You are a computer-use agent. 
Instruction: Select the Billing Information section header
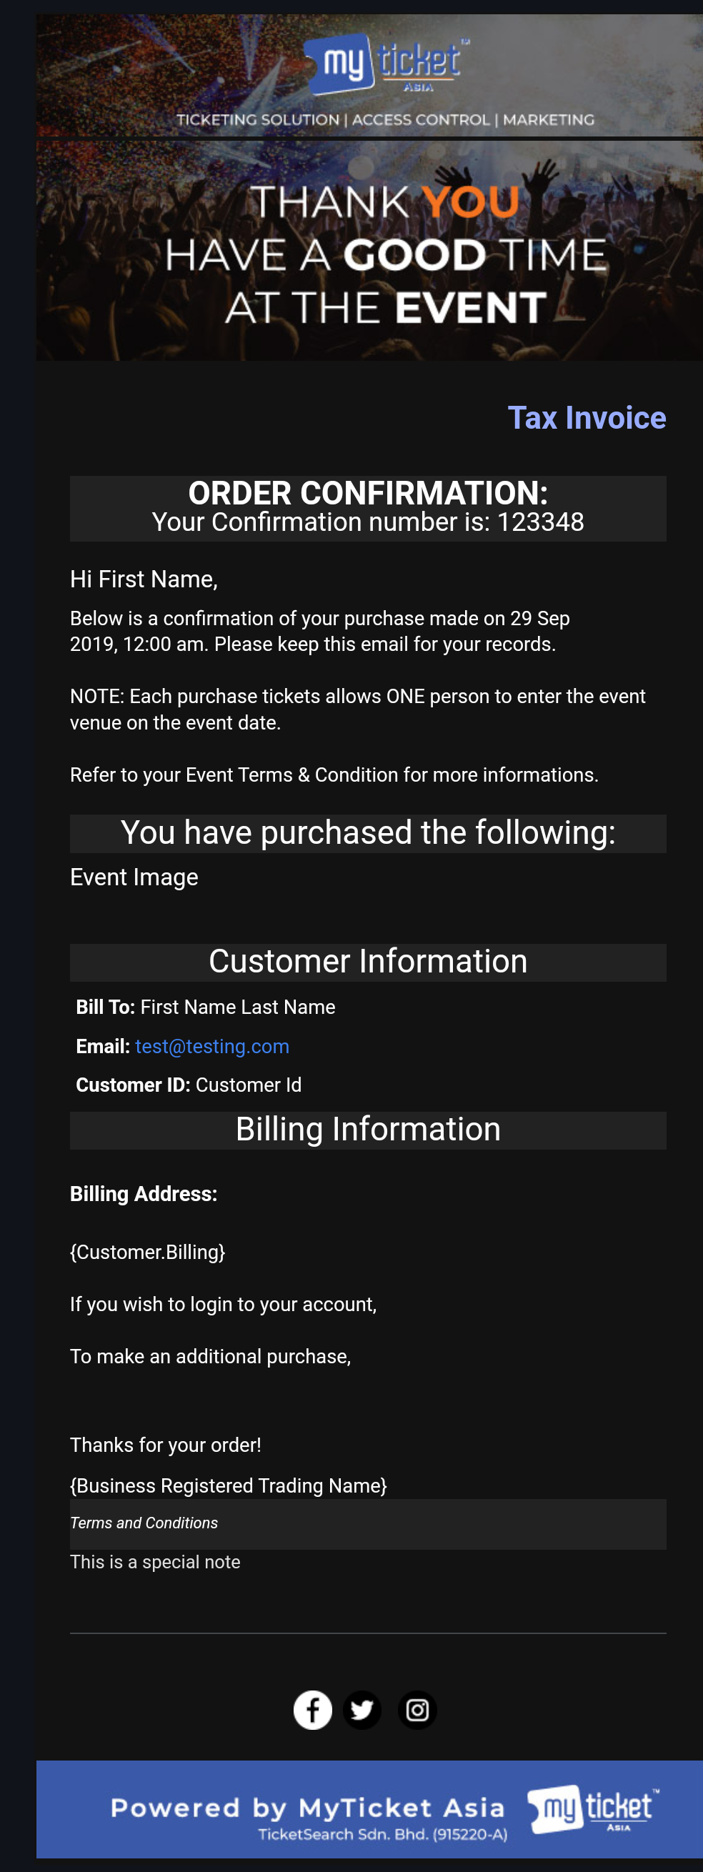tap(368, 1130)
